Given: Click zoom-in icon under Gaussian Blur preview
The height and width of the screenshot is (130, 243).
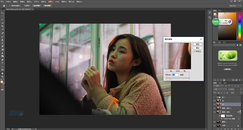Looking at the screenshot, I should (x=185, y=71).
